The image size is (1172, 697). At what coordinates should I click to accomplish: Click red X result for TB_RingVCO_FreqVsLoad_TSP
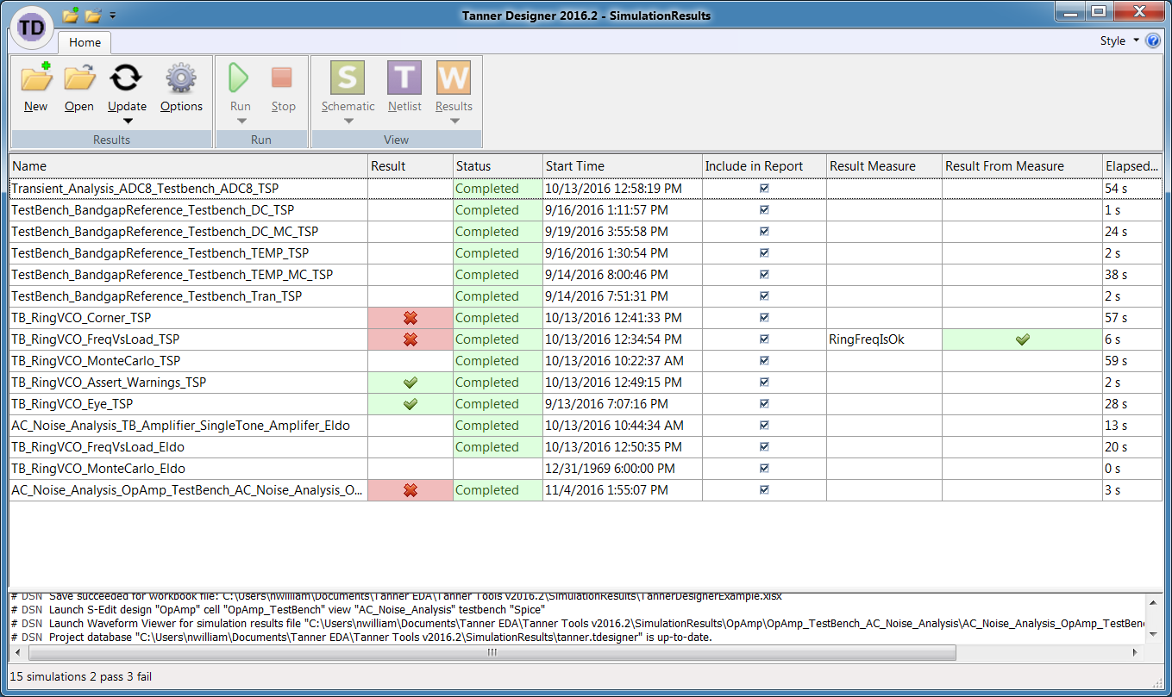click(x=411, y=339)
